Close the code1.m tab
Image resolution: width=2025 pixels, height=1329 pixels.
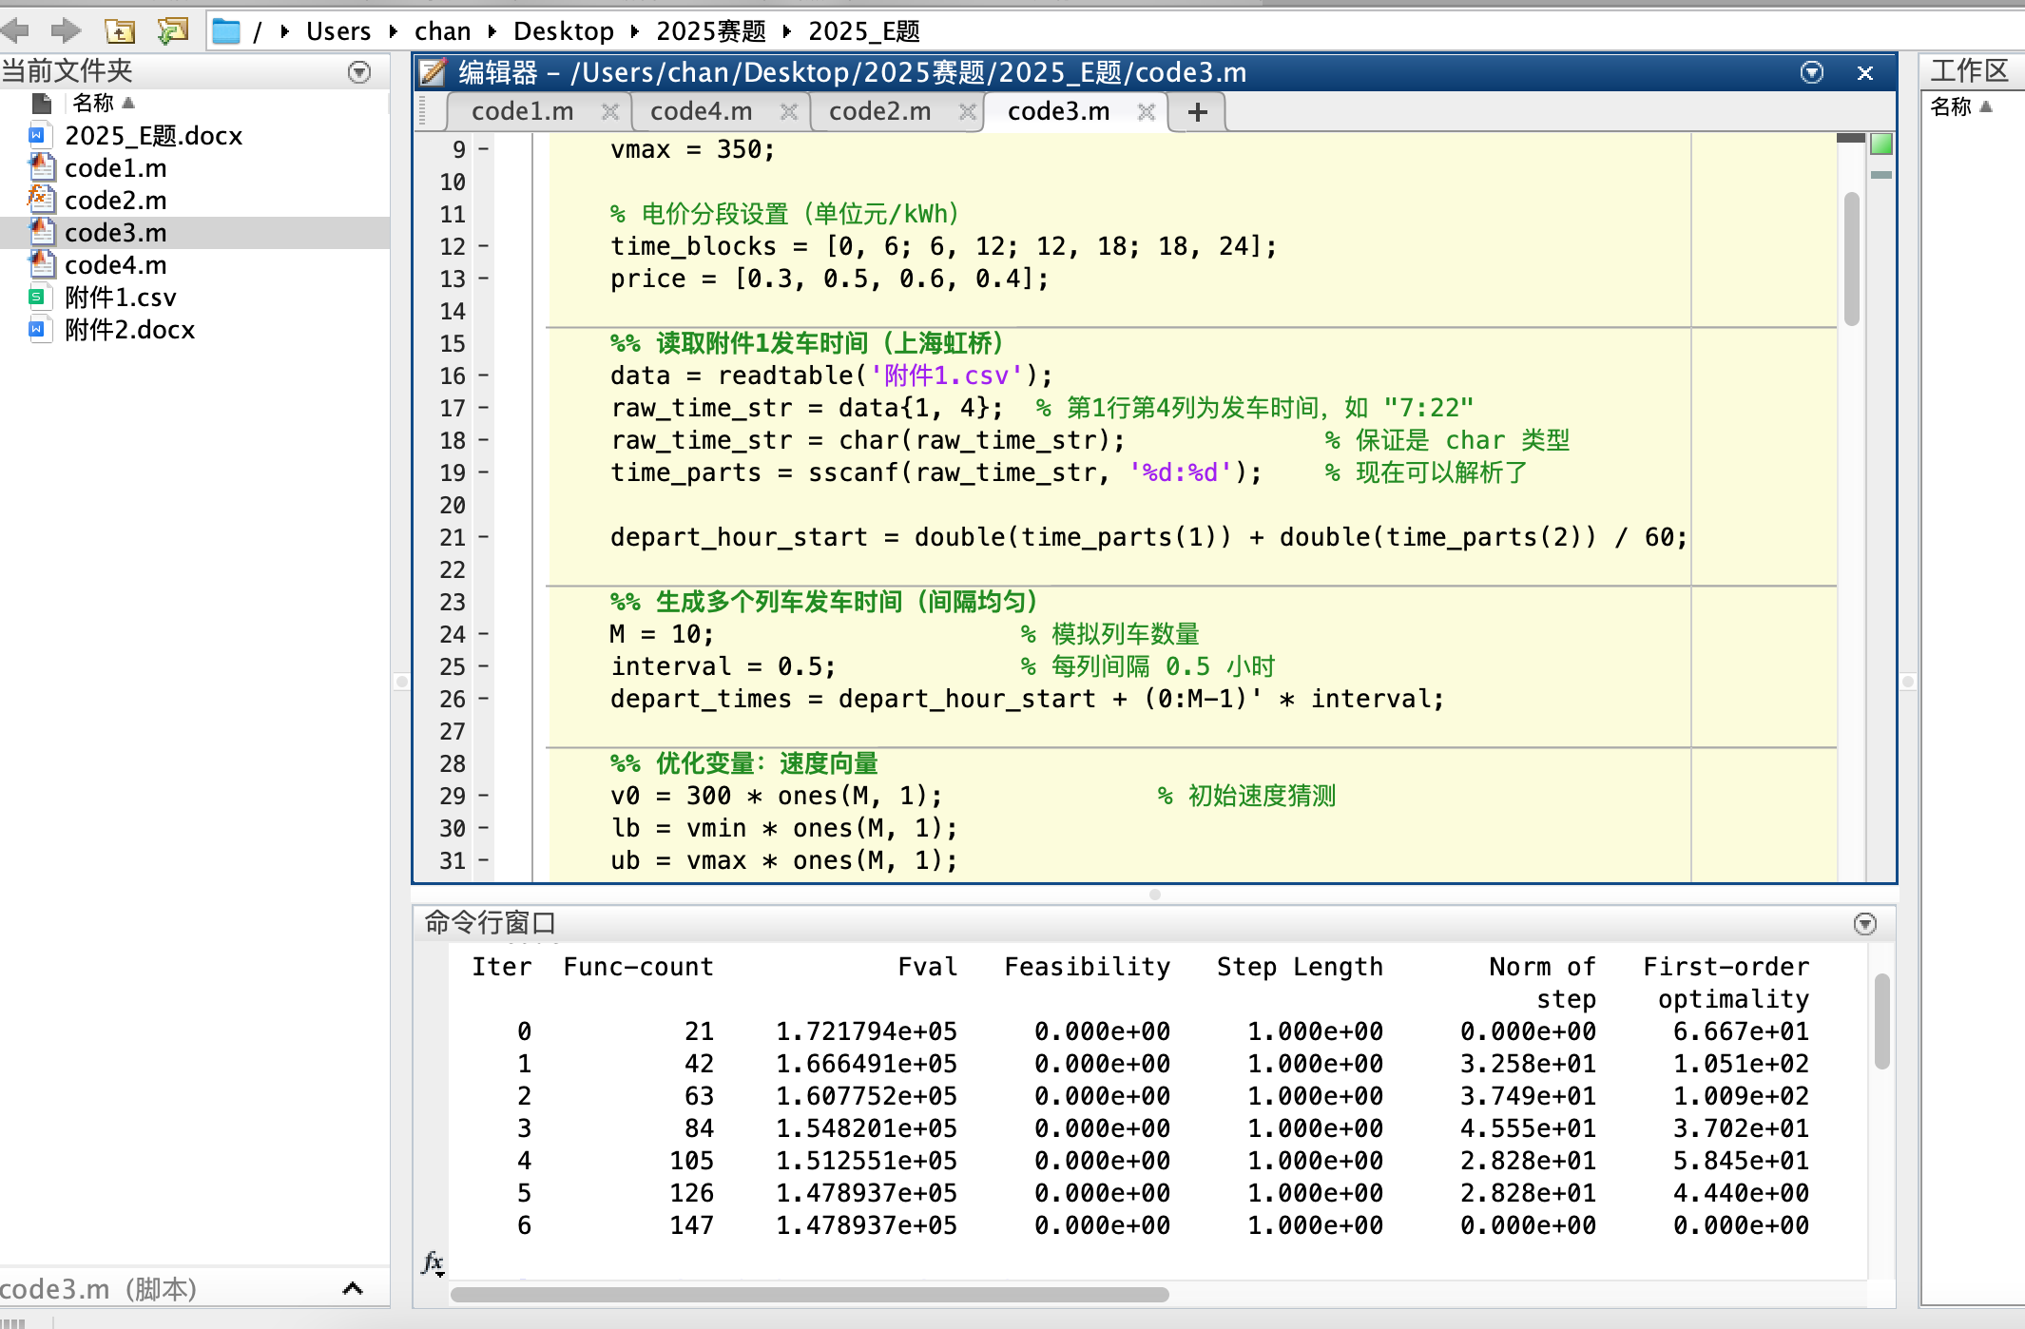point(610,113)
